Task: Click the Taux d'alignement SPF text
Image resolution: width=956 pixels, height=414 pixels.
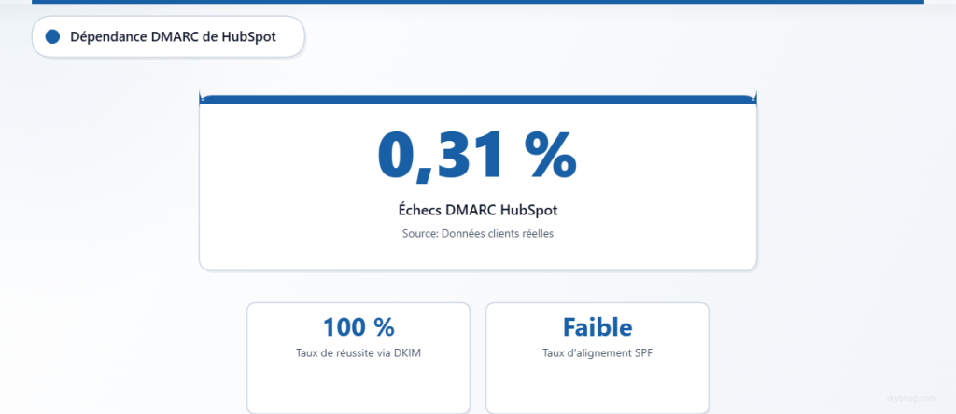Action: point(597,353)
